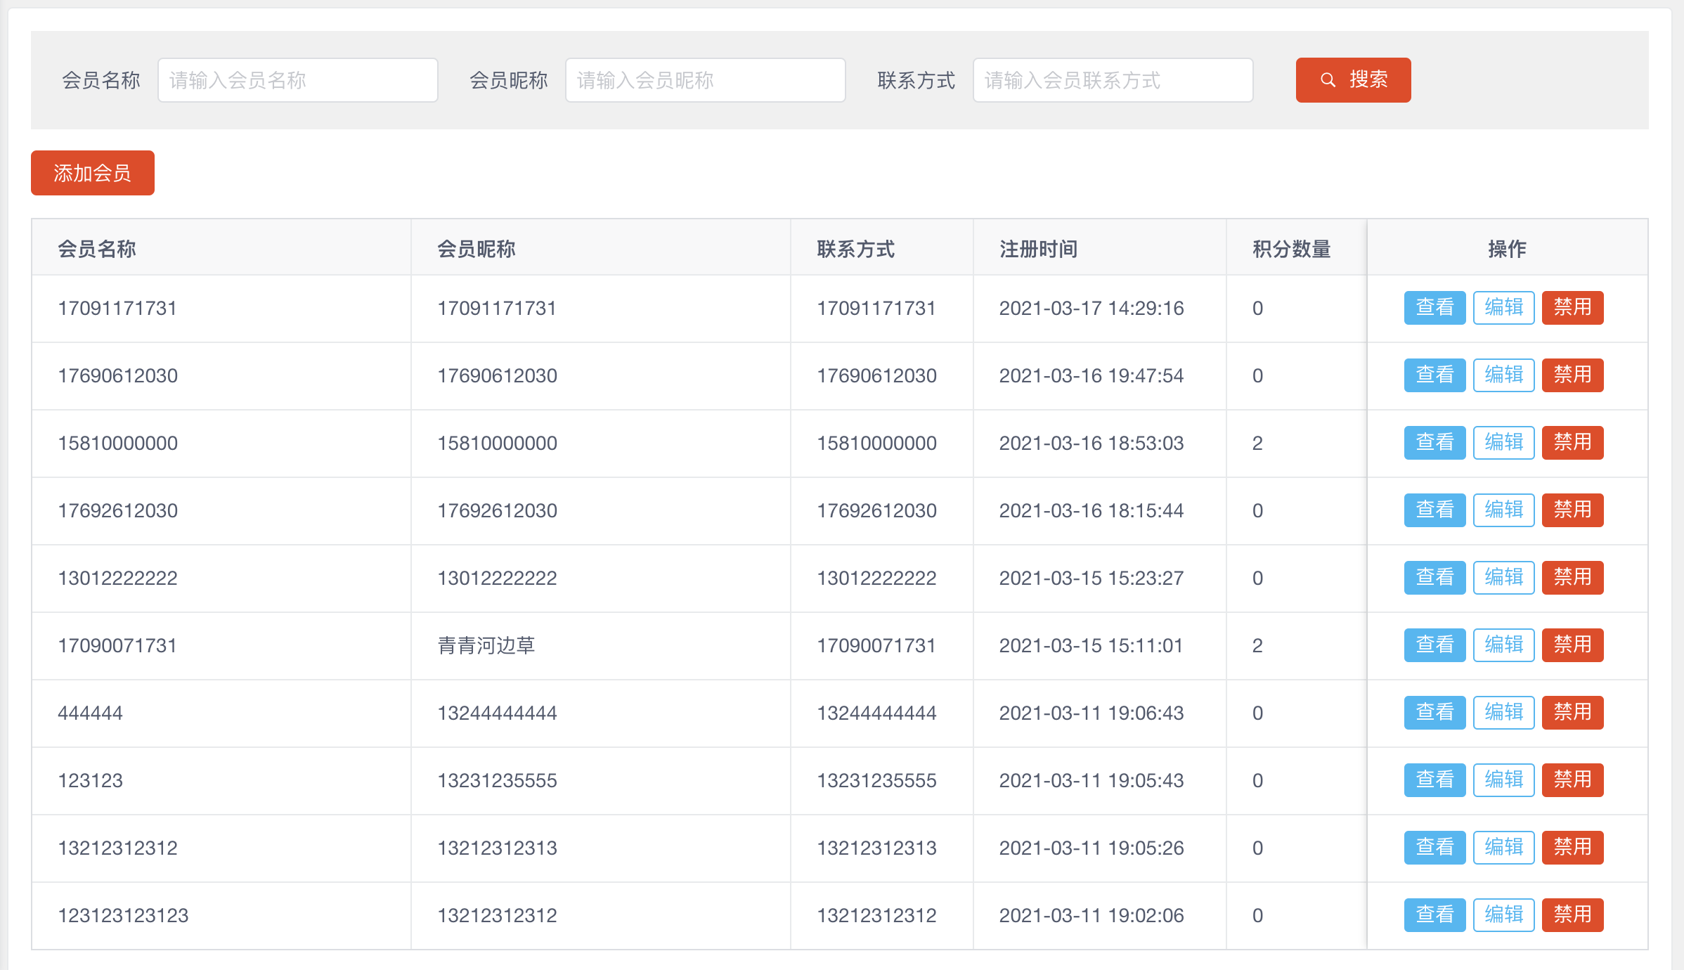Image resolution: width=1684 pixels, height=970 pixels.
Task: Click 编辑 for member name 13212312312
Action: click(x=1504, y=848)
